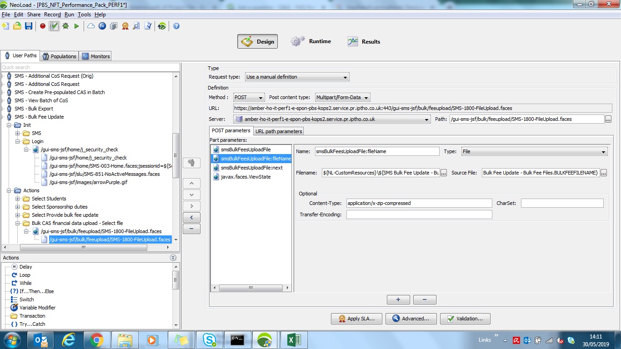Click the green Play scenario icon
The height and width of the screenshot is (349, 621).
click(77, 26)
